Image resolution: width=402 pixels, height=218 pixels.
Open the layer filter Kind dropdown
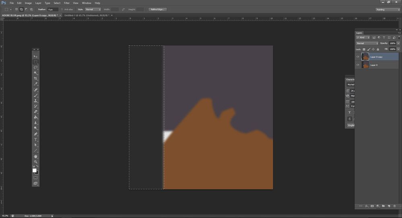(363, 37)
